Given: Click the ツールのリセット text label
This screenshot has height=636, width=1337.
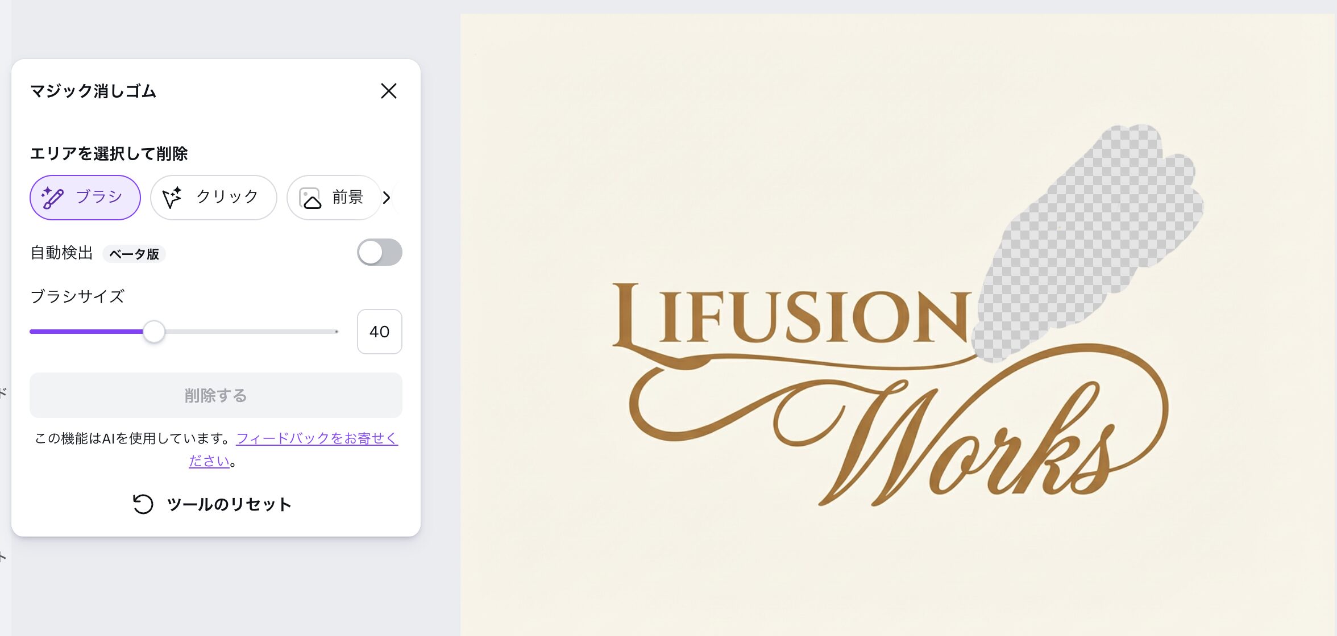Looking at the screenshot, I should [229, 504].
